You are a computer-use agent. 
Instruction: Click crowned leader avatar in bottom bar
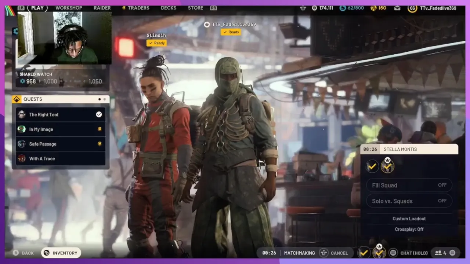(x=379, y=252)
